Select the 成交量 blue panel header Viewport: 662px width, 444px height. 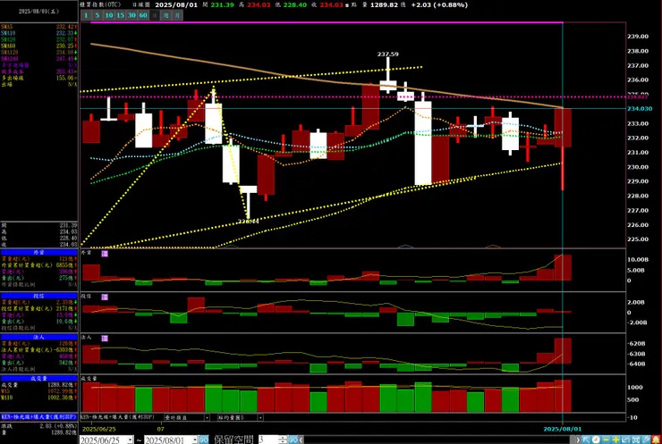(38, 378)
